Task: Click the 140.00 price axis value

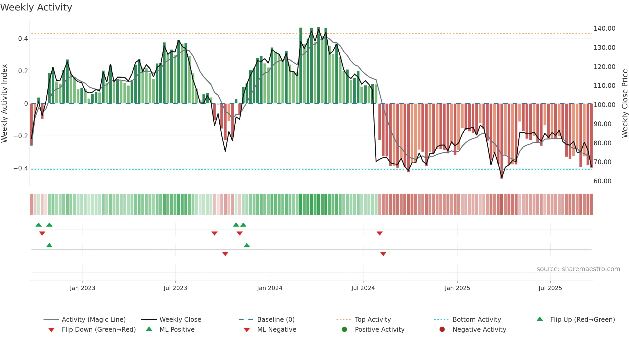Action: coord(604,28)
